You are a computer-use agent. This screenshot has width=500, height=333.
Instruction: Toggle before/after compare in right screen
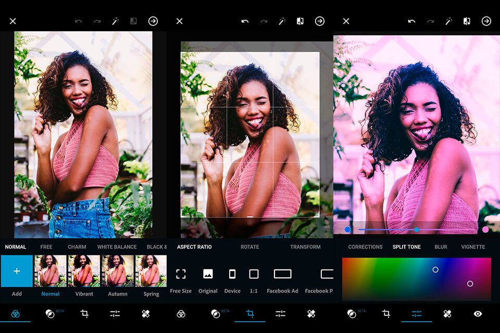(467, 21)
